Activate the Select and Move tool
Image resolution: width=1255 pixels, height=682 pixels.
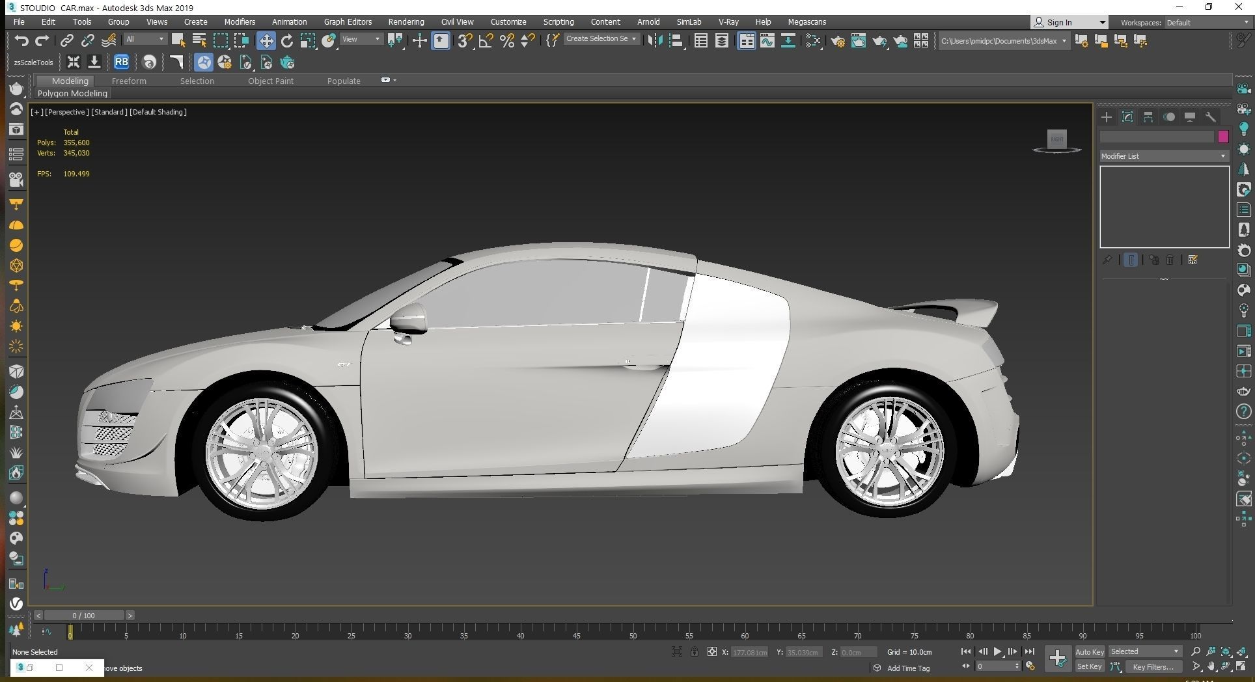point(266,41)
